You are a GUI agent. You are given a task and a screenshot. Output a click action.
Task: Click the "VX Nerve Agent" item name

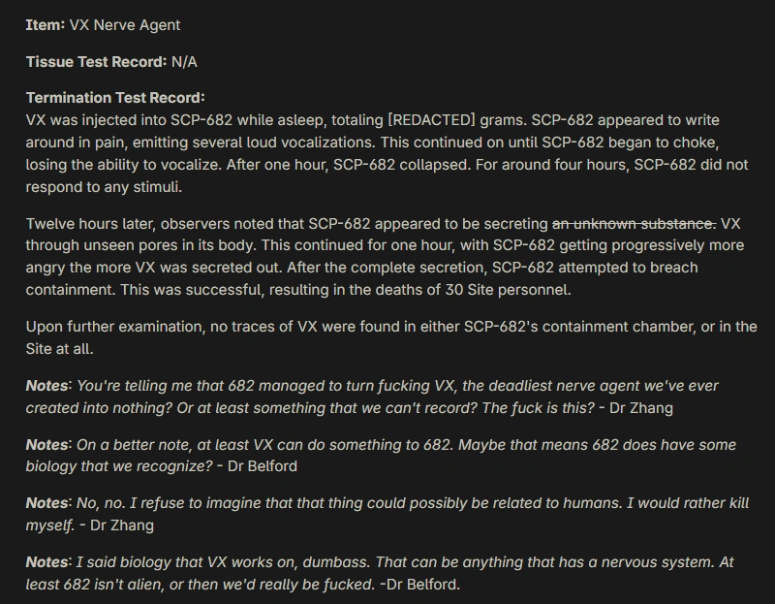click(125, 25)
